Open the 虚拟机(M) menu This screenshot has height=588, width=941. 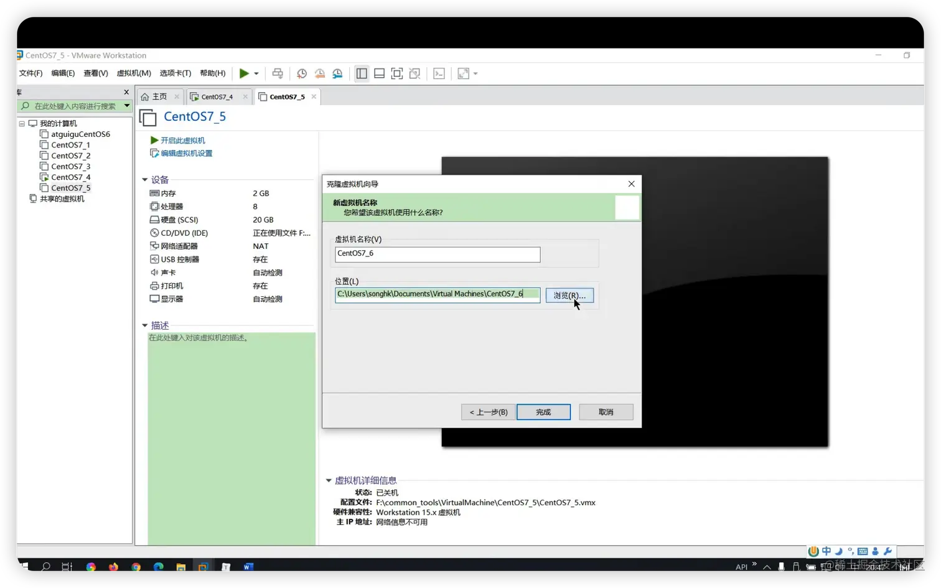coord(134,73)
